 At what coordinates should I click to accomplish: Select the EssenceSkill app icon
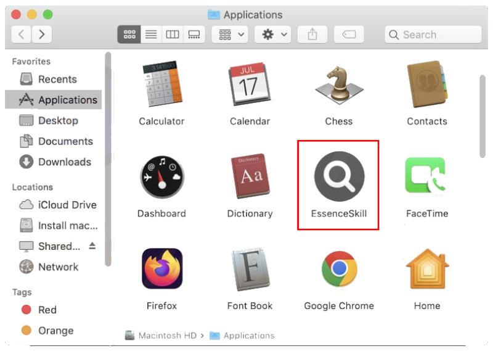coord(340,176)
